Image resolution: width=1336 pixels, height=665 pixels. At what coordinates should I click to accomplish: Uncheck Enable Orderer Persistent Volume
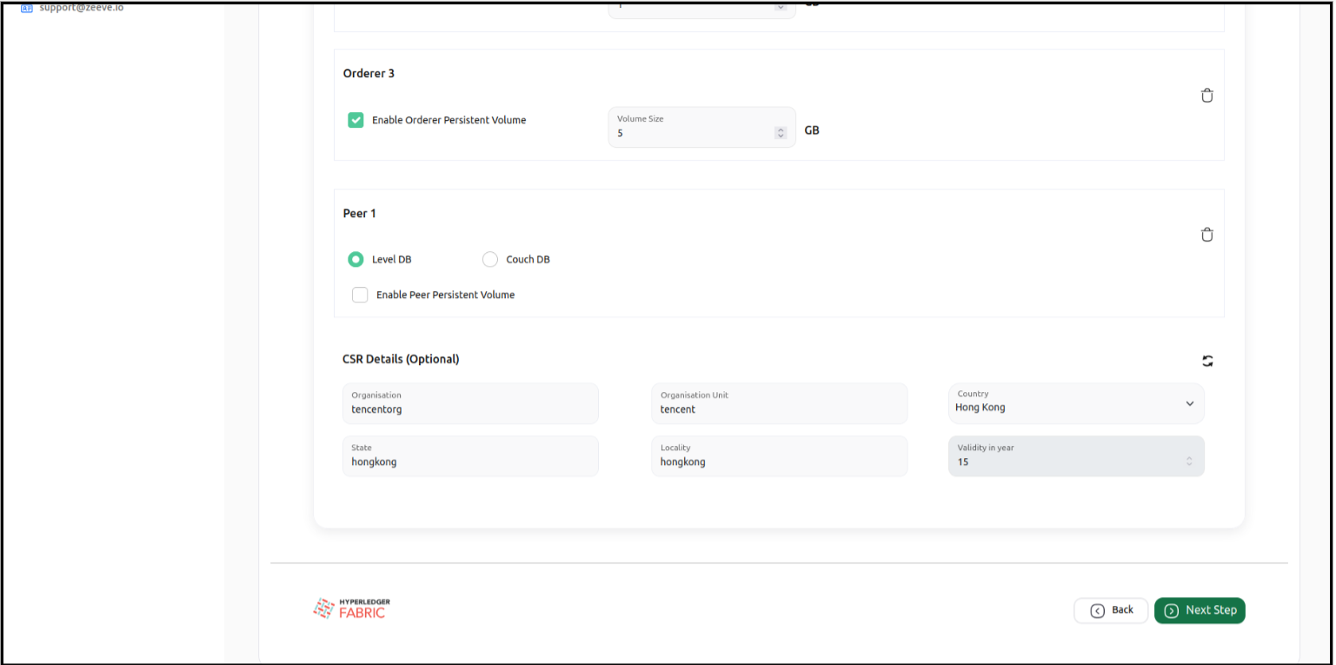(x=356, y=120)
